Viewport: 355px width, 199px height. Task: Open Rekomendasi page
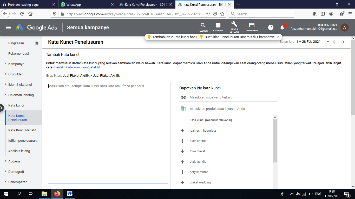tap(18, 53)
